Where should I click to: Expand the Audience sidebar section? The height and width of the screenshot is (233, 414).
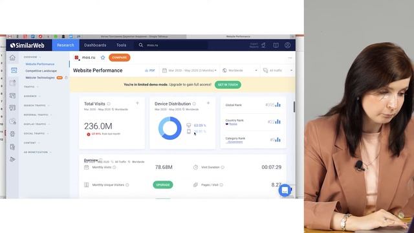click(x=32, y=96)
